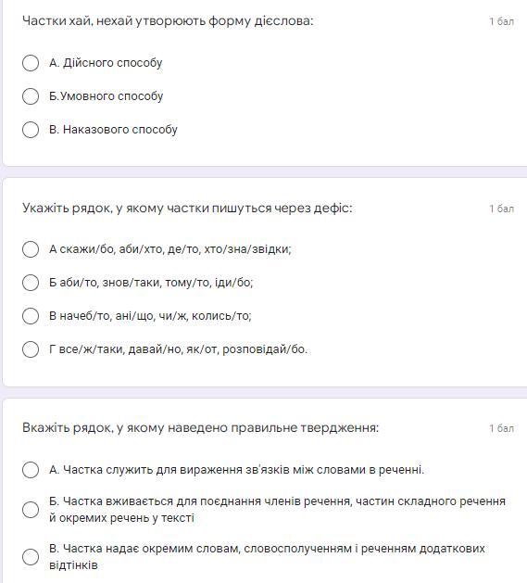Image resolution: width=527 pixels, height=583 pixels.
Task: Click question title 'Вкажіть рядок, у якому наведено'
Action: pyautogui.click(x=200, y=427)
